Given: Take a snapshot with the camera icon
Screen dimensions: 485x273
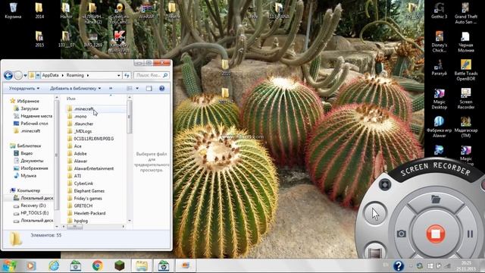Looking at the screenshot, I should click(401, 234).
